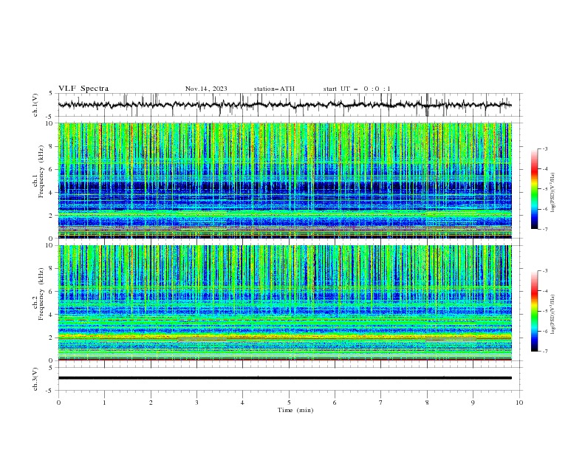This screenshot has width=585, height=452.
Task: Select the date label "Nov.14, 2023"
Action: pyautogui.click(x=206, y=89)
